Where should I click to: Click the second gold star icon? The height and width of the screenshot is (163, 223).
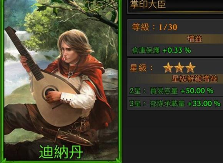pos(179,68)
